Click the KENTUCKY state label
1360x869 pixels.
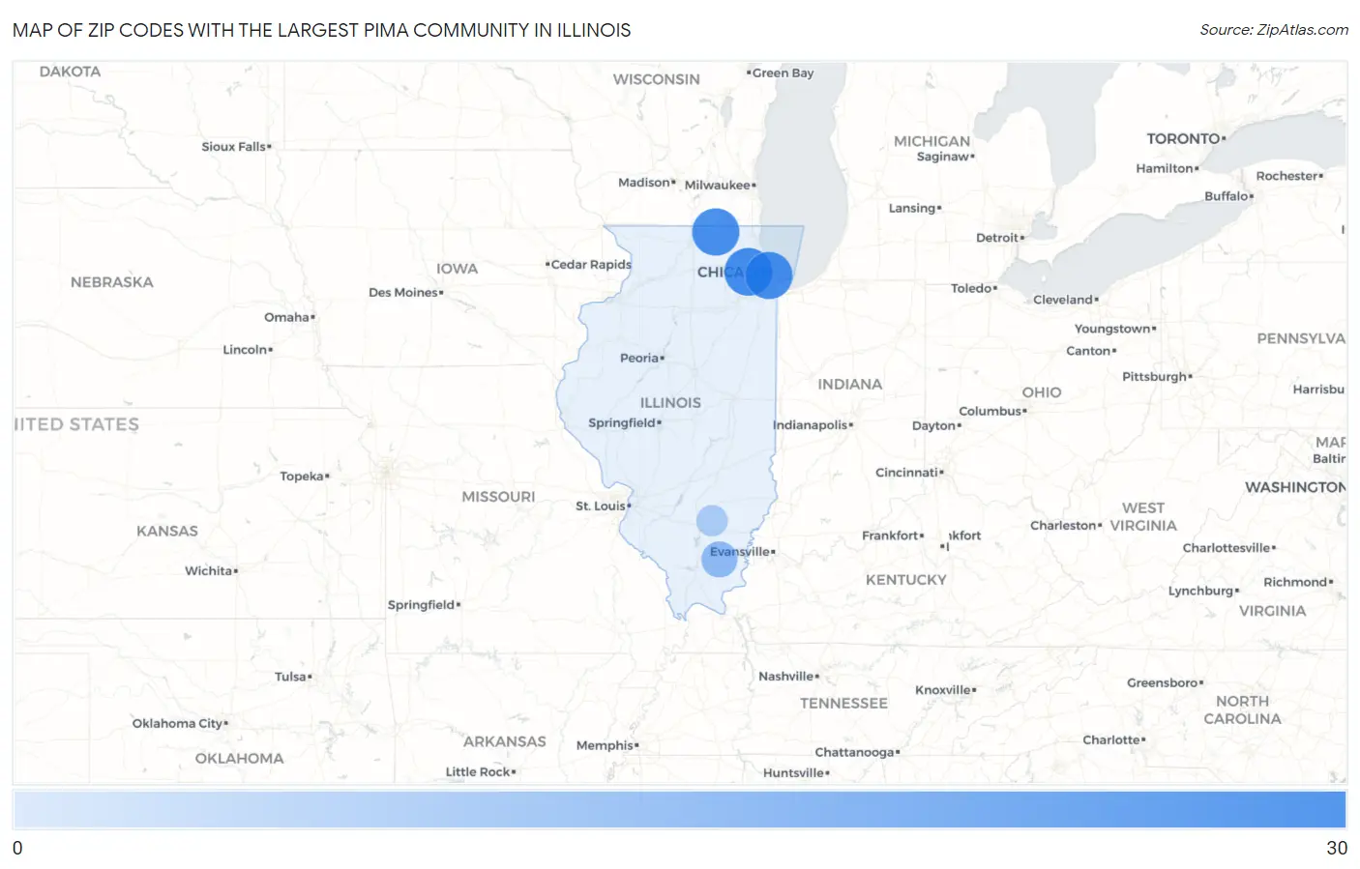point(905,580)
